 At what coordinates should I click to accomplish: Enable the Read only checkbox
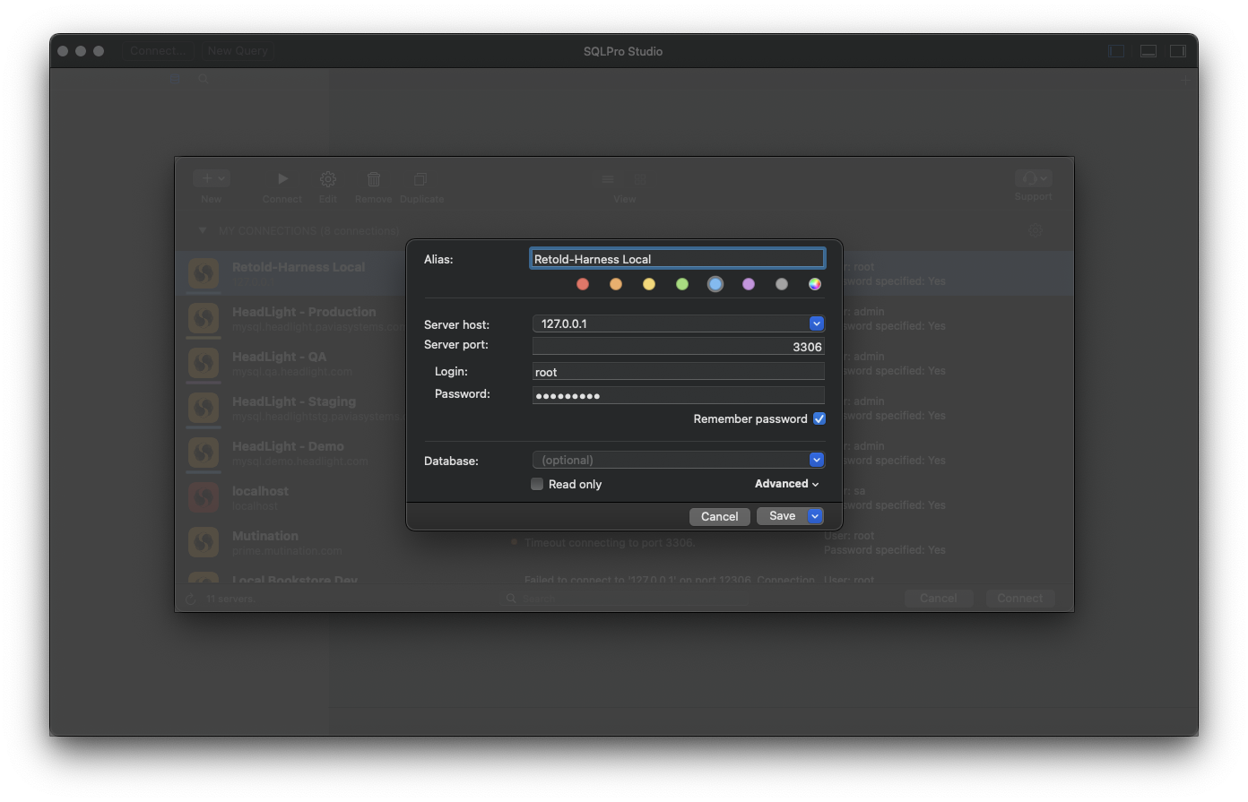[x=537, y=484]
